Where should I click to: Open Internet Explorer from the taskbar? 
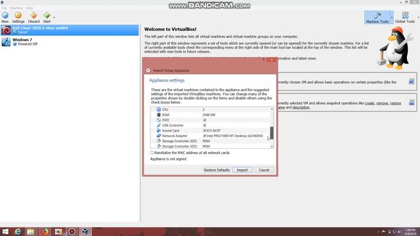click(x=18, y=231)
